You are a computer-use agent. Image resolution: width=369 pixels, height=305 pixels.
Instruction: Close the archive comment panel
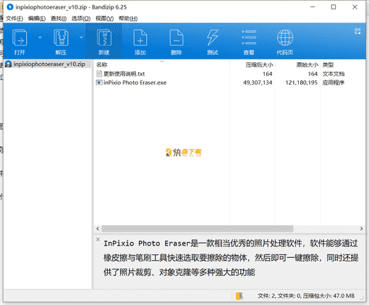coord(98,239)
